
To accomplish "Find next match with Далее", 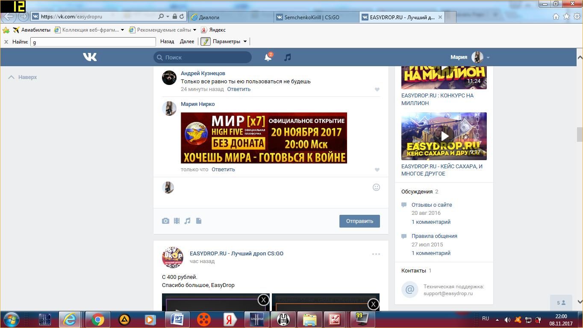I will (187, 41).
